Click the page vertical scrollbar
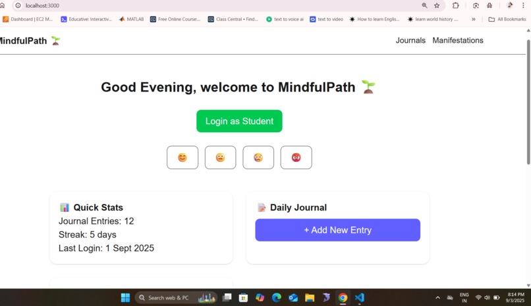This screenshot has width=531, height=306. (x=528, y=101)
